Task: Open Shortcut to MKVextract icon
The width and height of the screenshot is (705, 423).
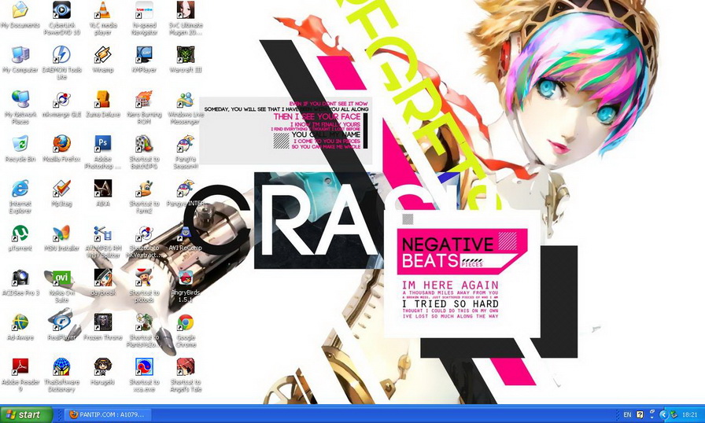Action: point(144,233)
